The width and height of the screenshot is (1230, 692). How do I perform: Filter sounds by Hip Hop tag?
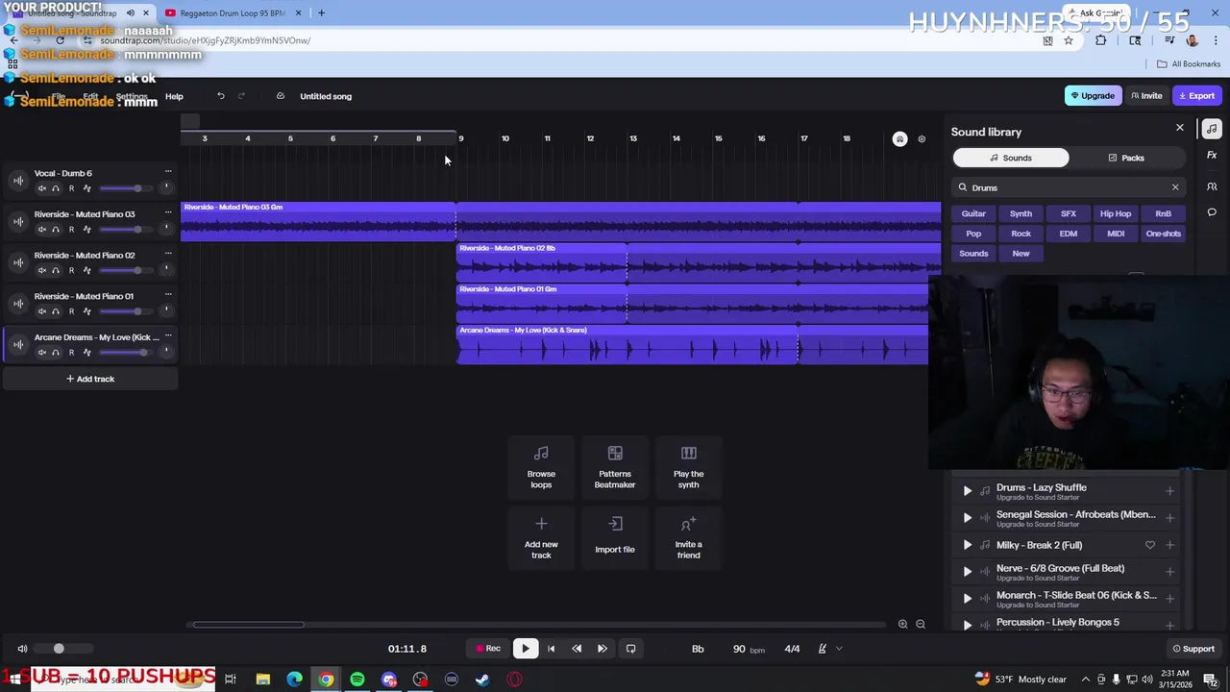(x=1116, y=213)
